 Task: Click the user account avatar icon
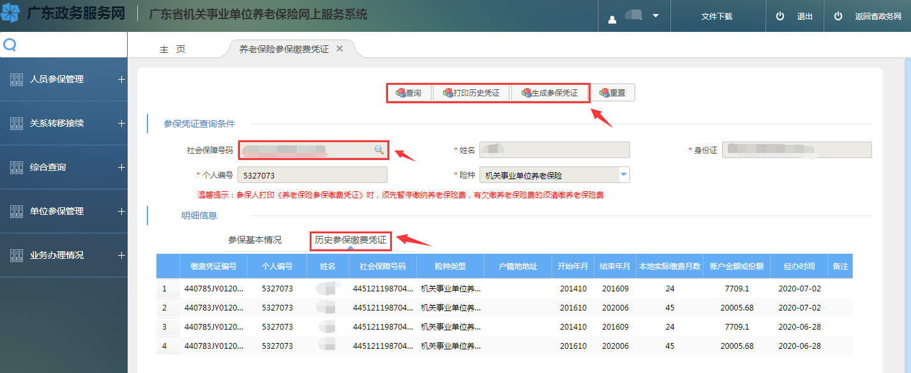(x=612, y=18)
